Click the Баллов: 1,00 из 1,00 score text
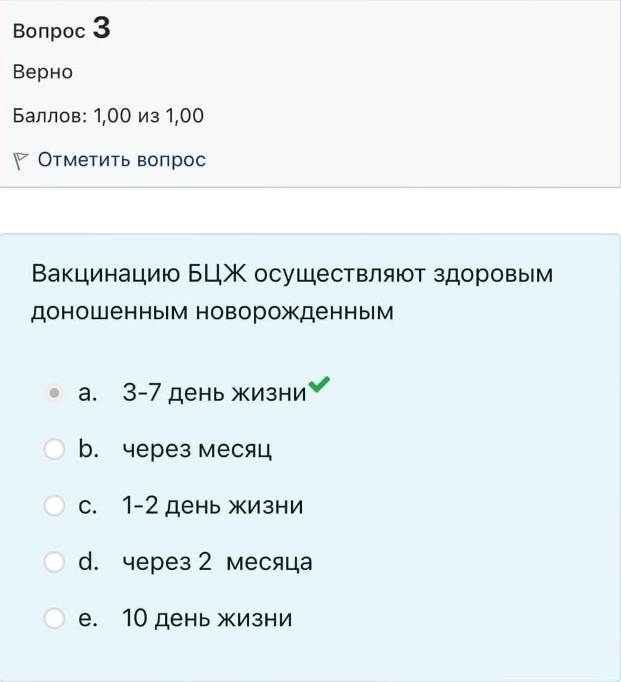 [108, 116]
